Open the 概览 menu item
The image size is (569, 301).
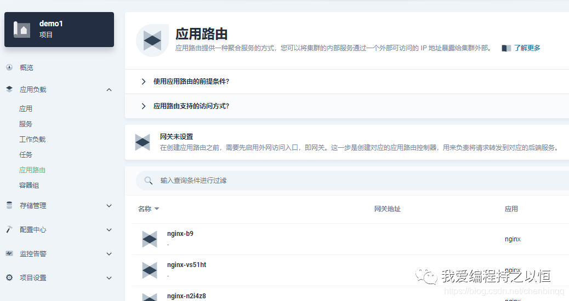click(26, 67)
